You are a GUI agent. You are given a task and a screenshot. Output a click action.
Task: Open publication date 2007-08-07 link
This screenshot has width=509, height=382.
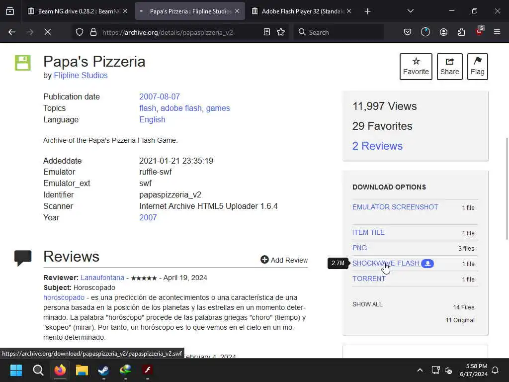pos(160,97)
